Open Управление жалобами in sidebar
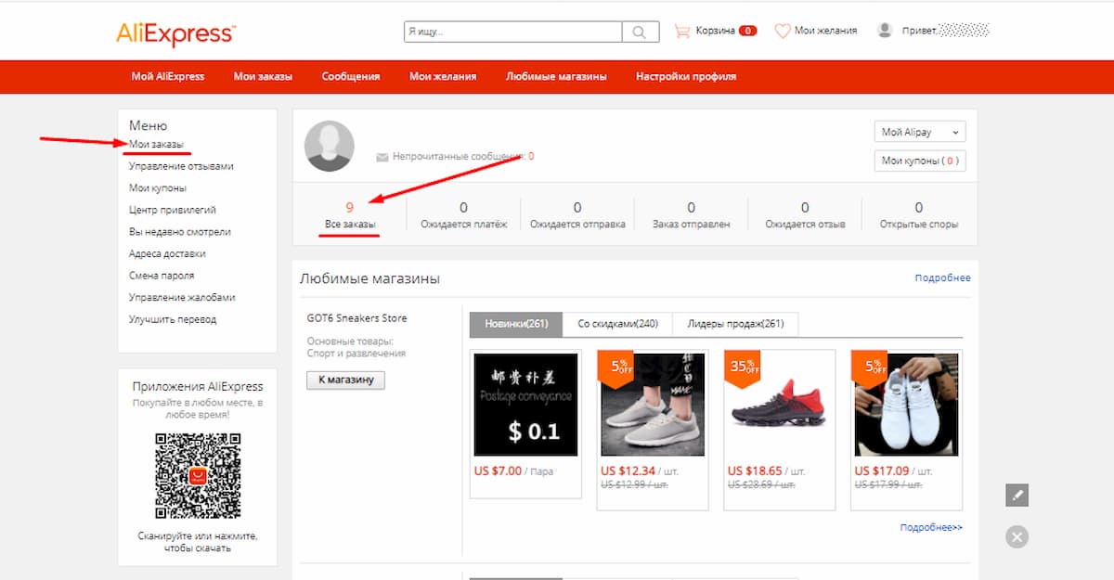This screenshot has width=1114, height=580. (182, 297)
